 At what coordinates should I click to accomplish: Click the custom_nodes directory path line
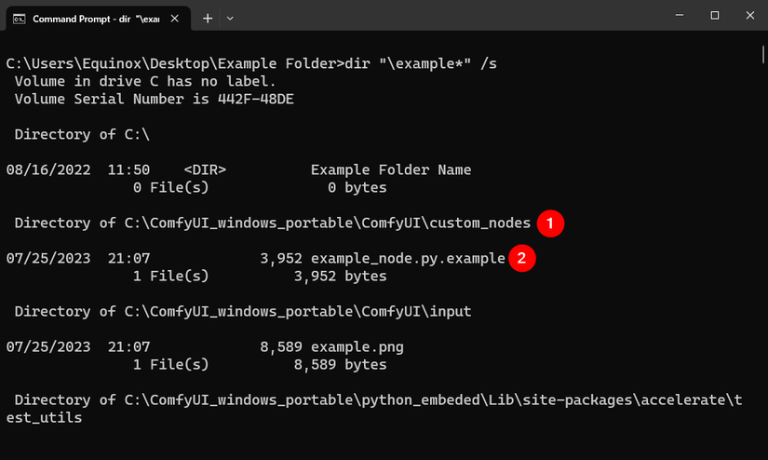[273, 223]
